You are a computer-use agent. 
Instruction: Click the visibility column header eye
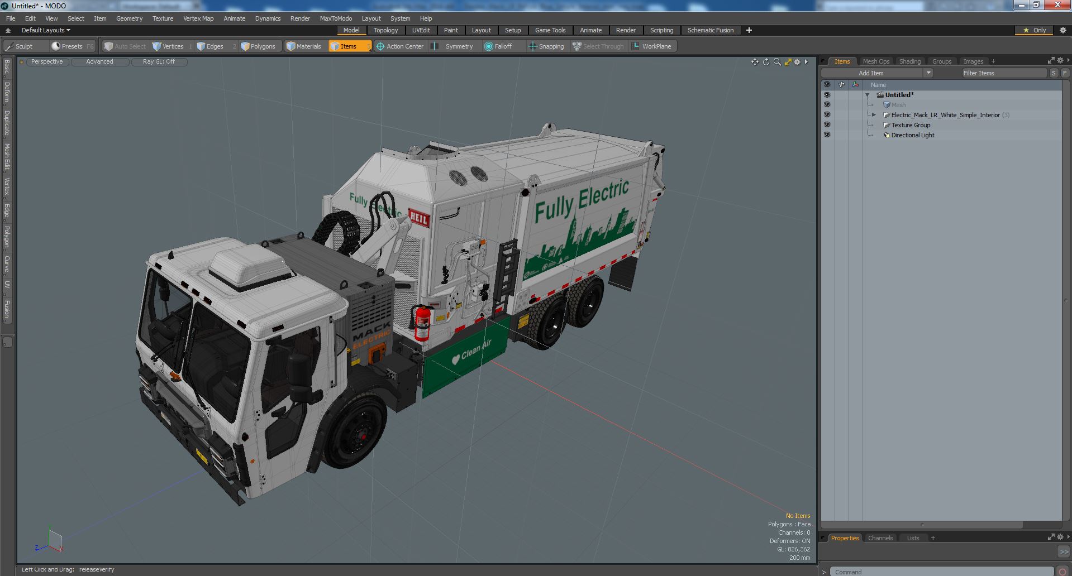click(827, 85)
